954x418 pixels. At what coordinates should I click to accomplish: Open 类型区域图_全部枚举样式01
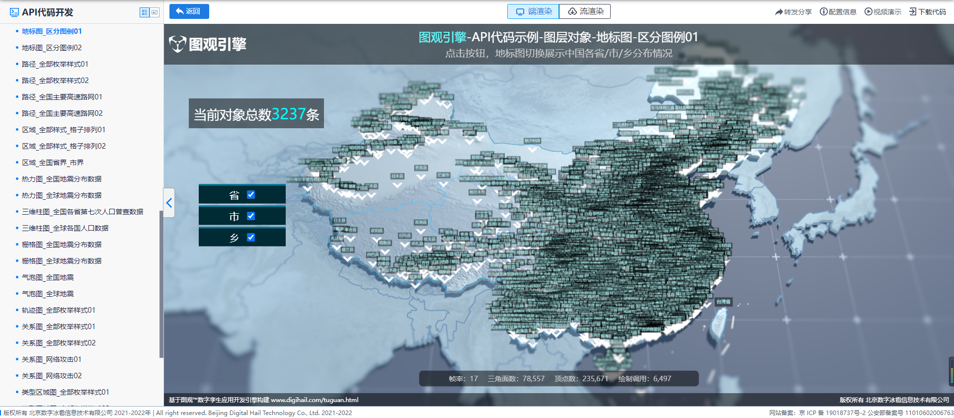(x=66, y=392)
